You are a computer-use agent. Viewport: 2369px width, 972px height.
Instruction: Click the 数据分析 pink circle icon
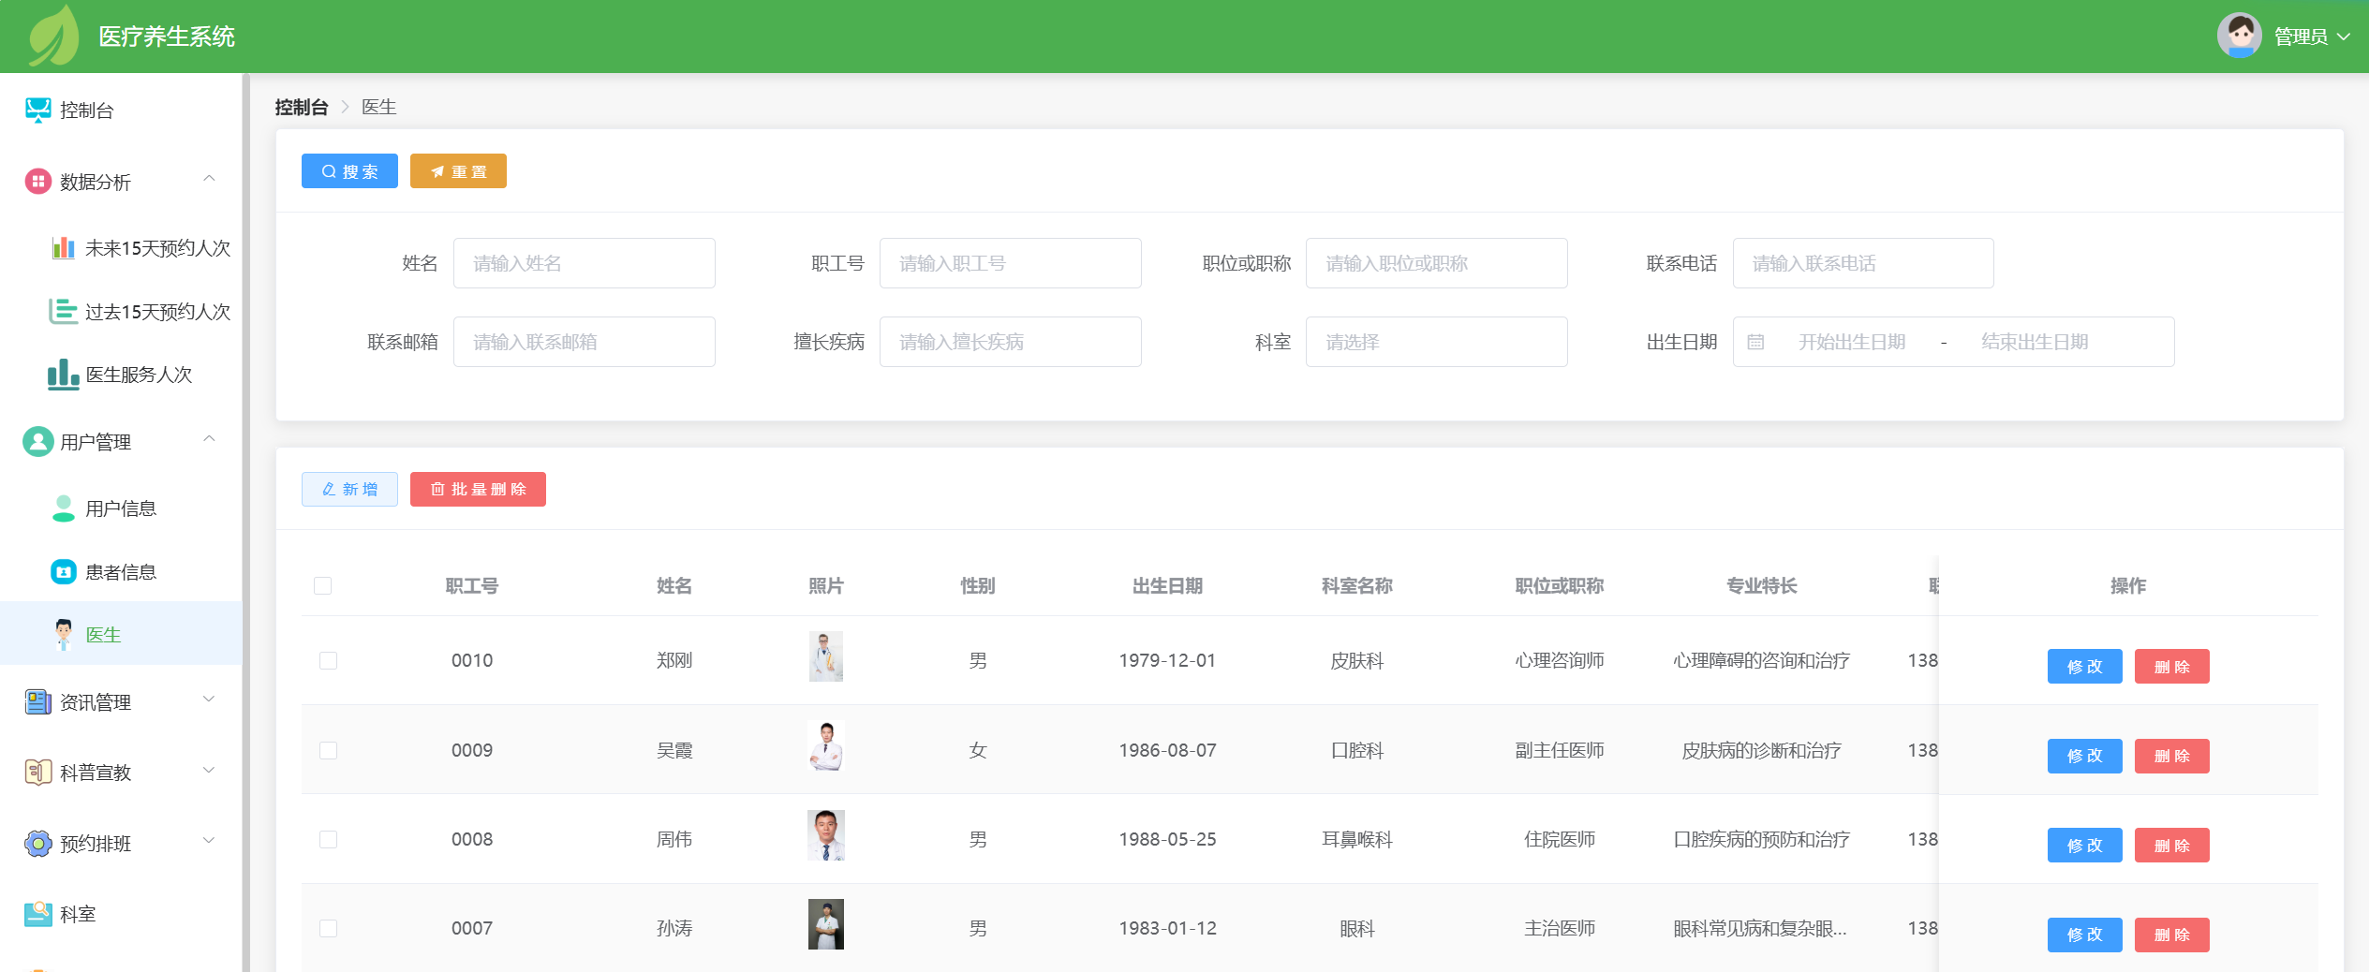pyautogui.click(x=37, y=182)
